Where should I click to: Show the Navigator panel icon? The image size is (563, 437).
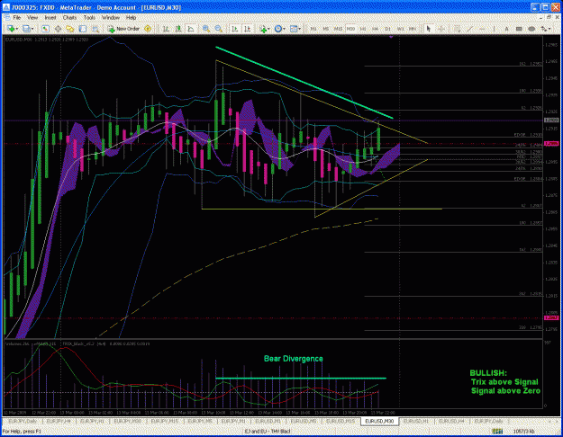70,29
